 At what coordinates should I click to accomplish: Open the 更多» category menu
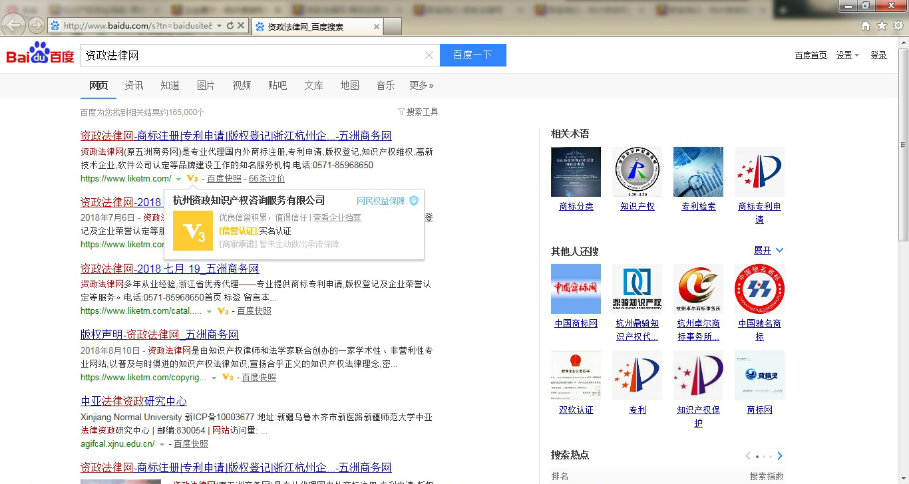coord(421,85)
